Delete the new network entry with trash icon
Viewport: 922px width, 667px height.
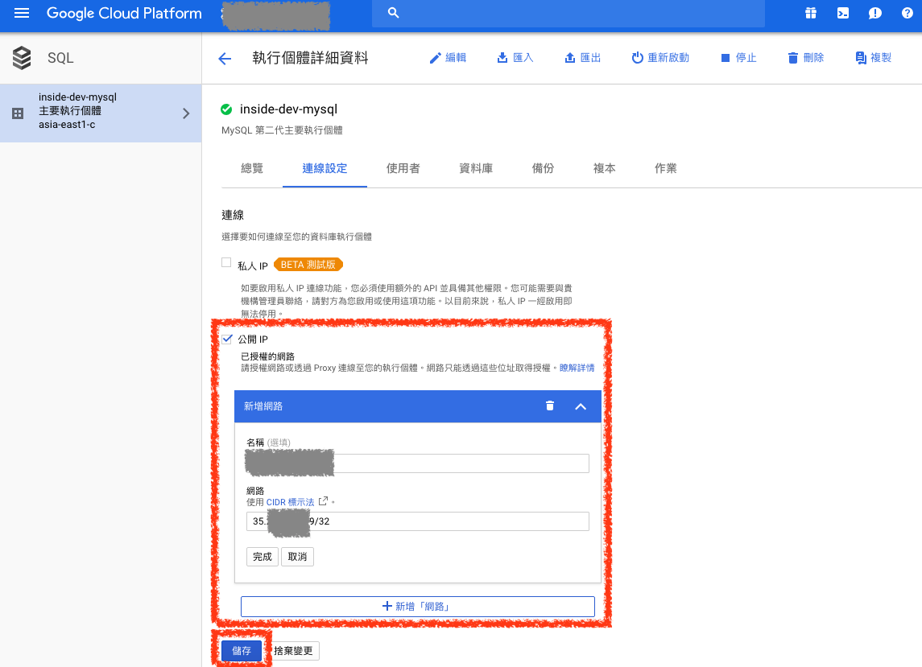coord(550,406)
